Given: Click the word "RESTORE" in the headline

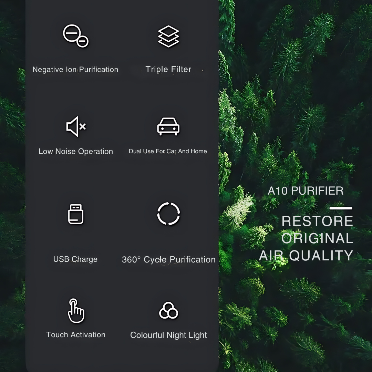Looking at the screenshot, I should pyautogui.click(x=317, y=221).
